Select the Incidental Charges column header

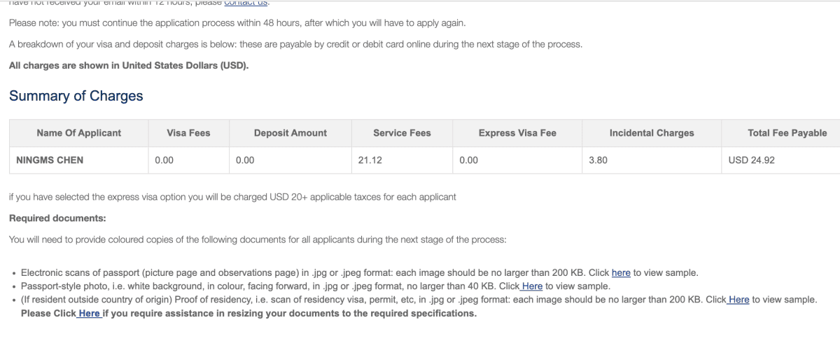tap(652, 132)
